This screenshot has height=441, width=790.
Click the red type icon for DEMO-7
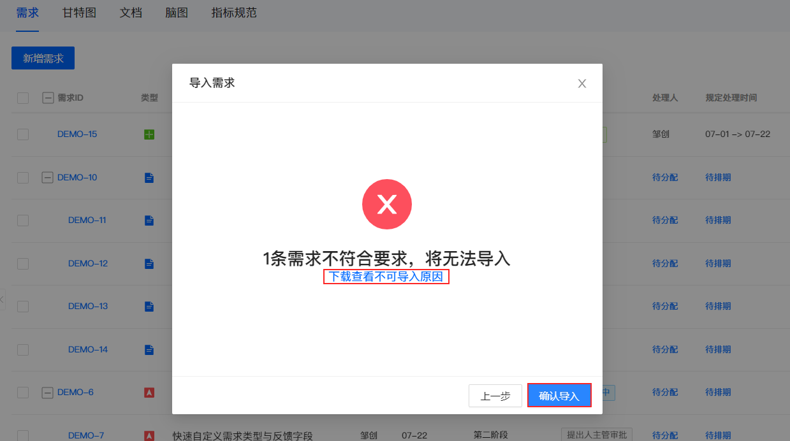(149, 436)
